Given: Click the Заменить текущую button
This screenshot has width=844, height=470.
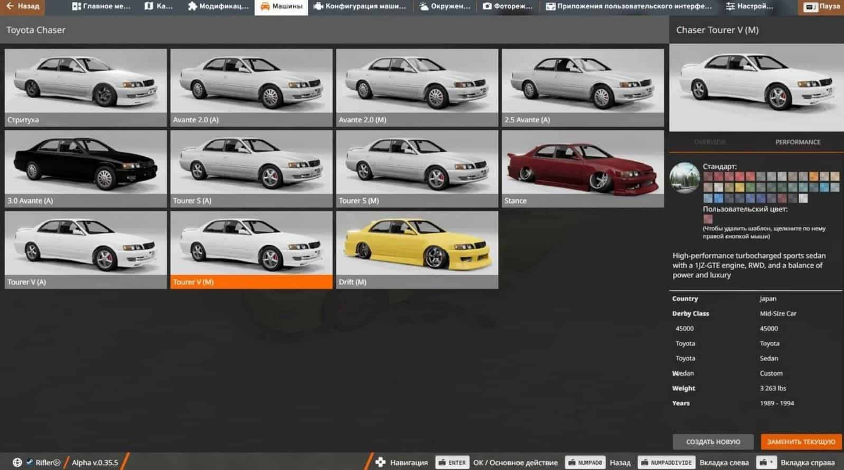Looking at the screenshot, I should 801,442.
